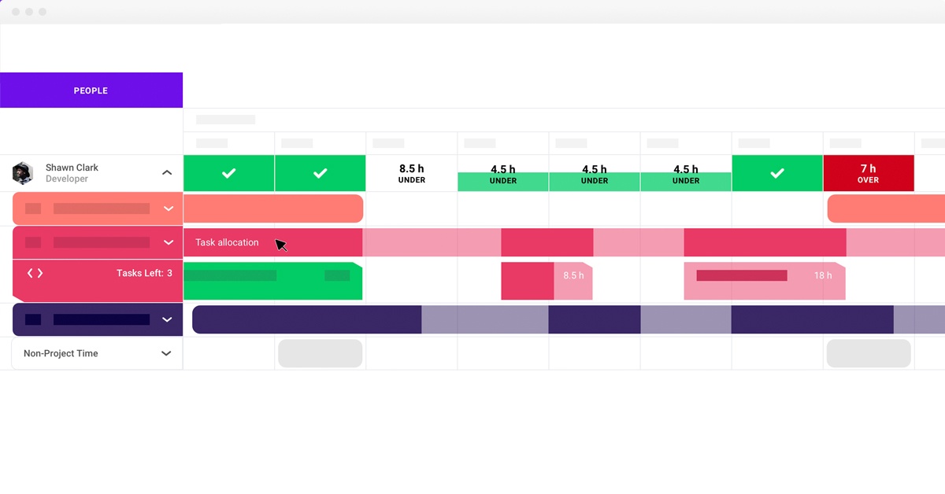Open the red 7 h OVER overload cell
Image resolution: width=945 pixels, height=494 pixels.
tap(869, 173)
